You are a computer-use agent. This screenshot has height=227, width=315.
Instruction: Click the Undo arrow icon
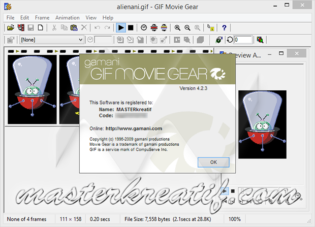click(x=97, y=27)
